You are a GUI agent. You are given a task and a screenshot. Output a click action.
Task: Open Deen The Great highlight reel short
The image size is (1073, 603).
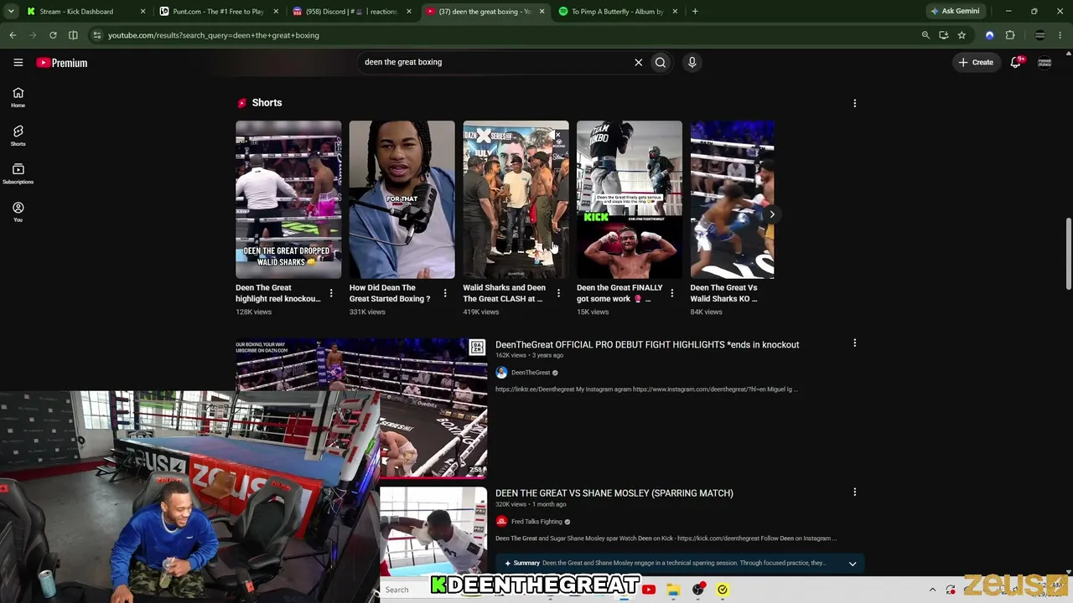[288, 199]
